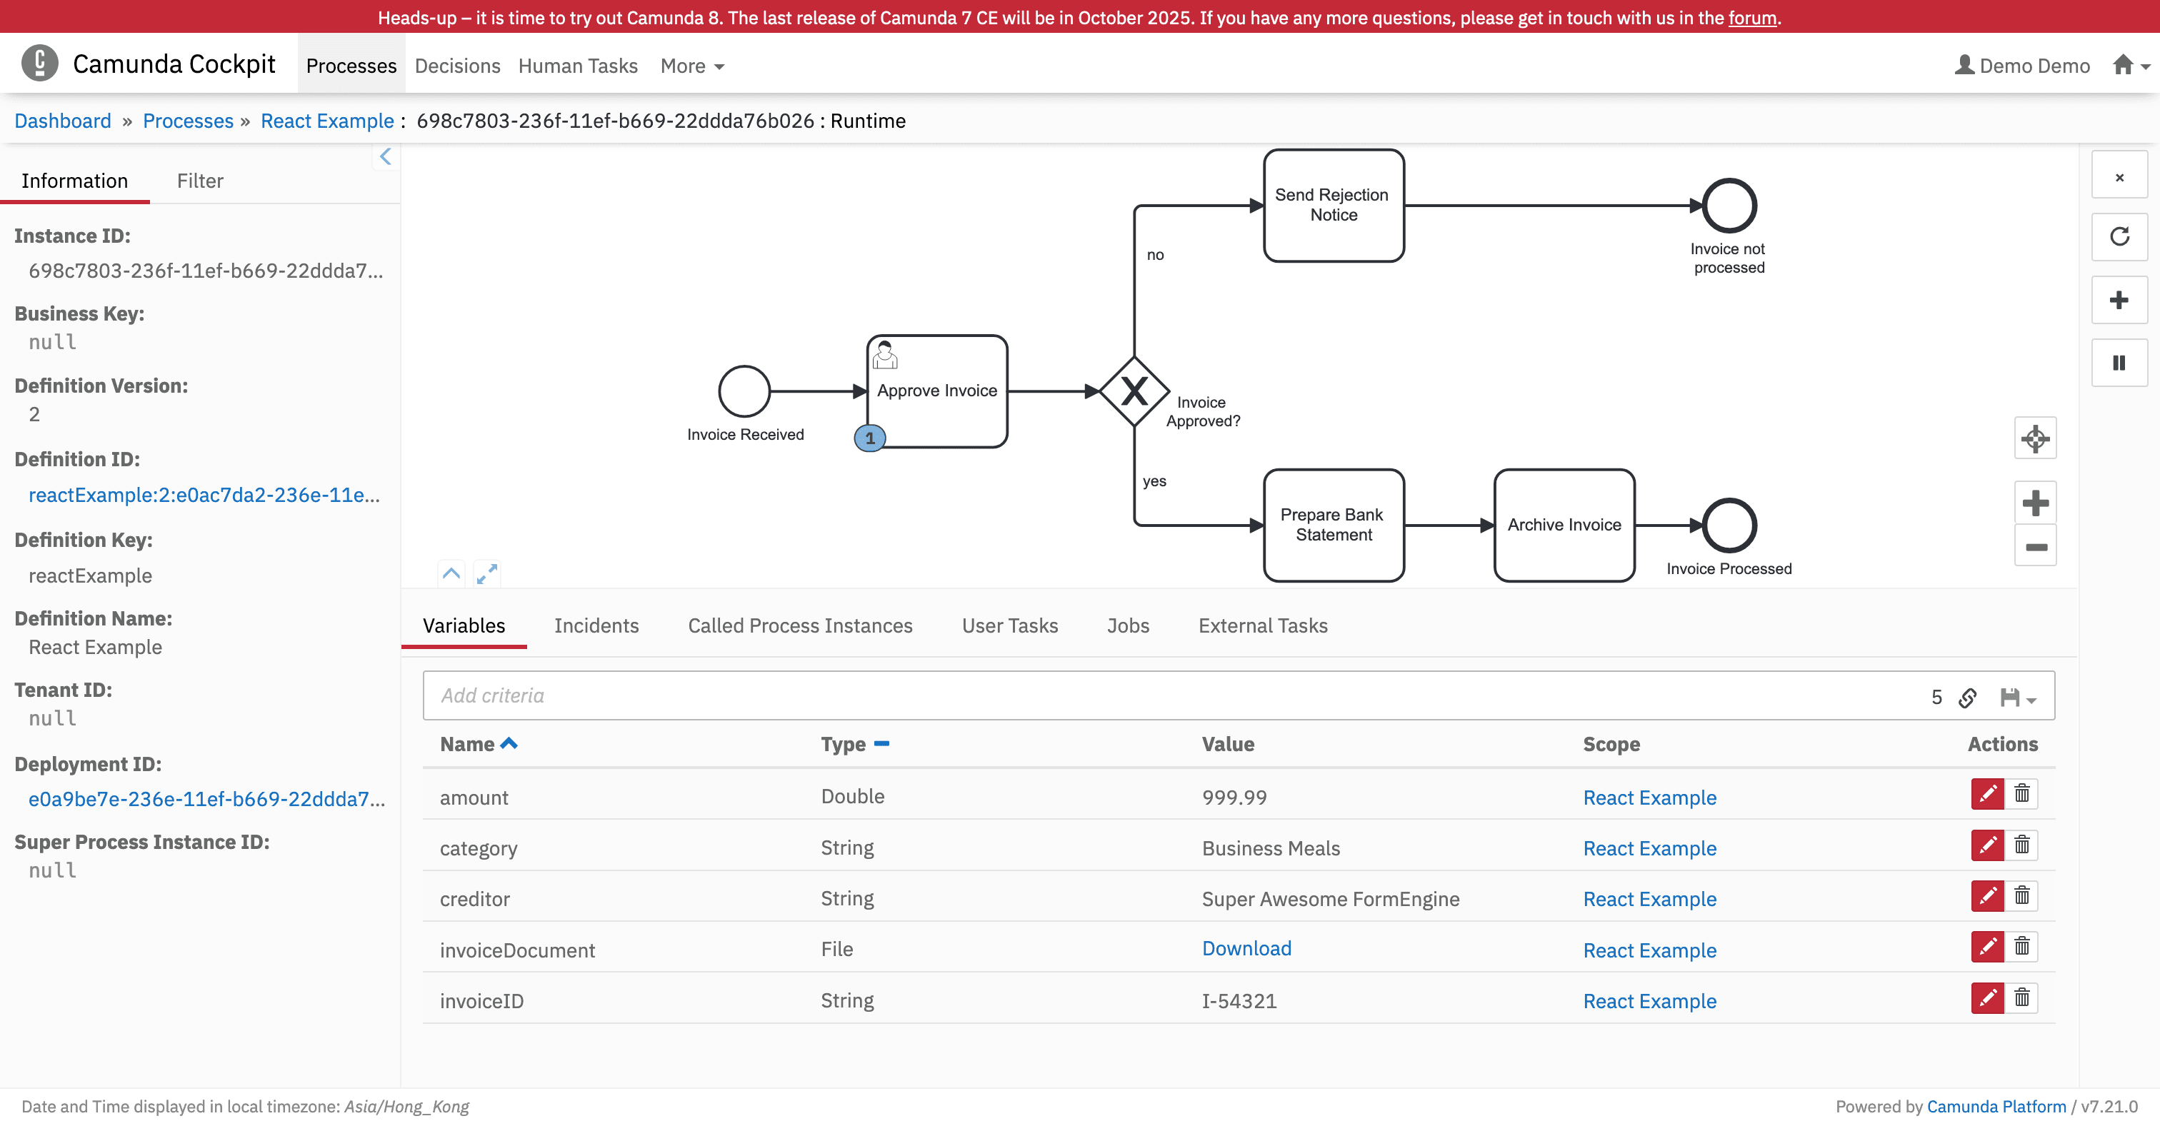
Task: Collapse the bottom tabs panel with chevron
Action: tap(451, 573)
